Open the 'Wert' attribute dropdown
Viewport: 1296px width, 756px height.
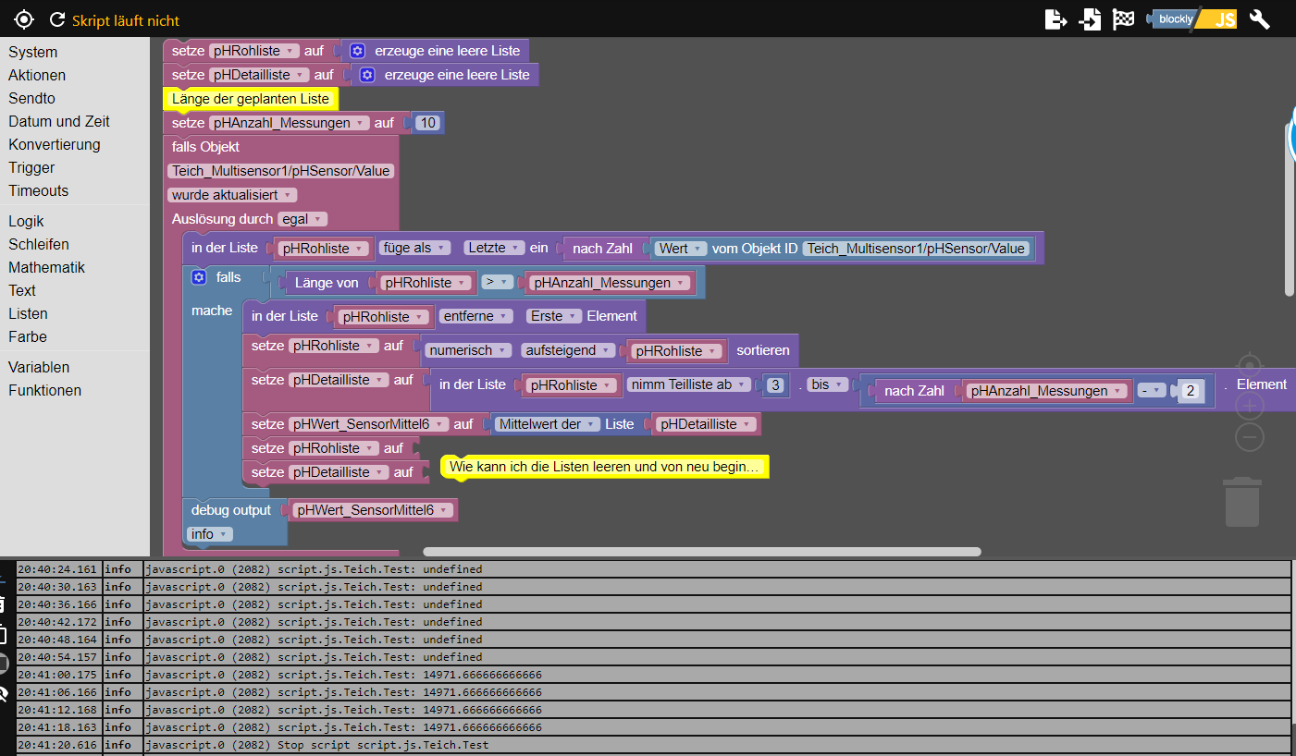pyautogui.click(x=680, y=248)
